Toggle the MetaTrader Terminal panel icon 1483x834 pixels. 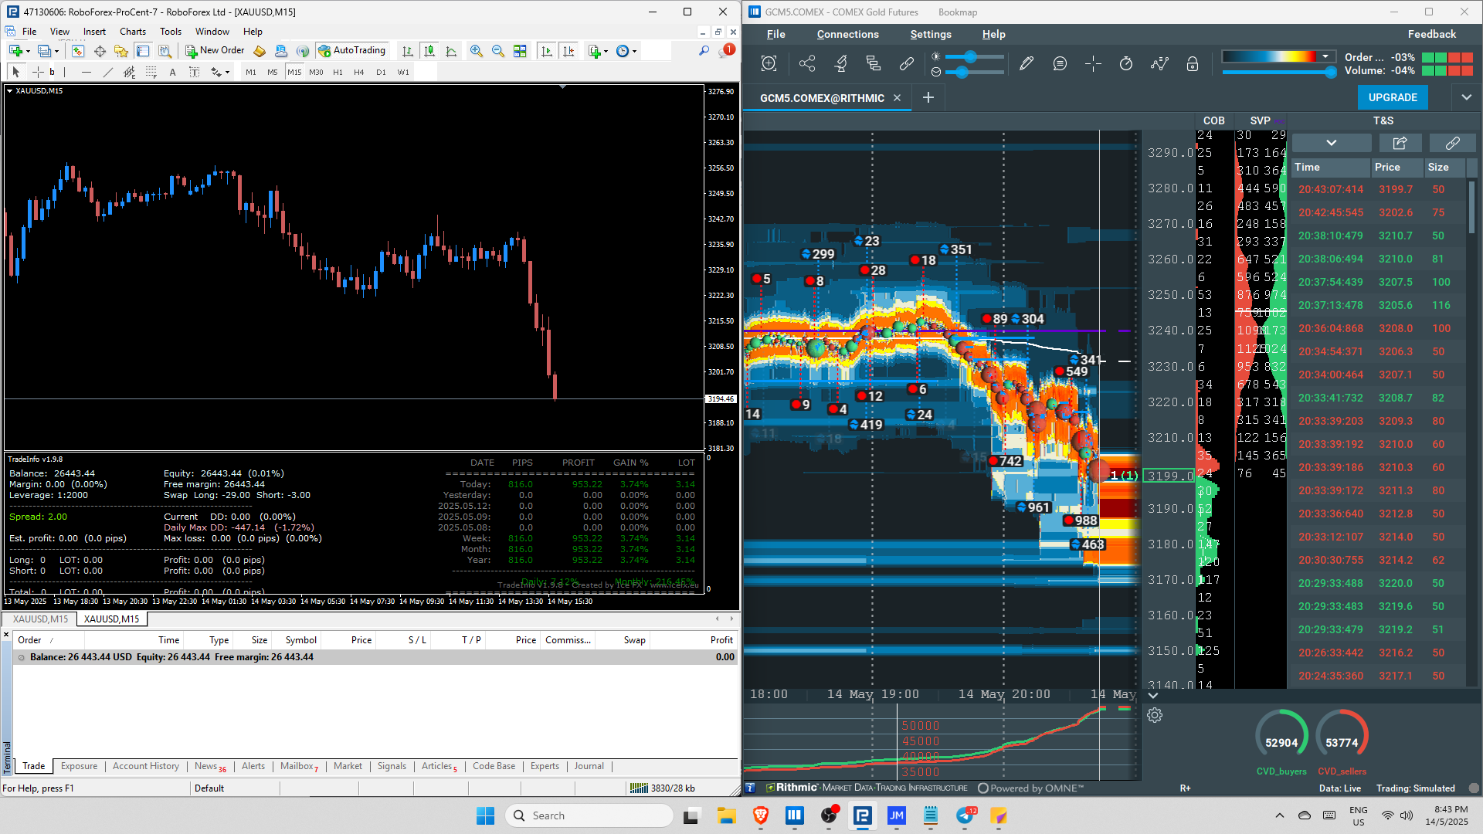(143, 51)
